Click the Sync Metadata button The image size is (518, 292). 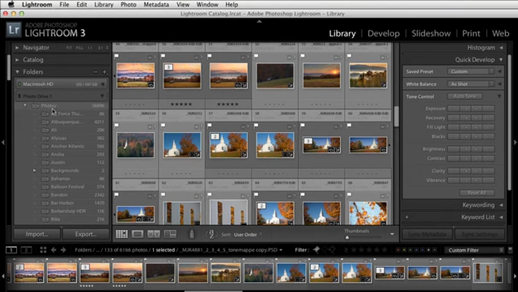point(427,234)
